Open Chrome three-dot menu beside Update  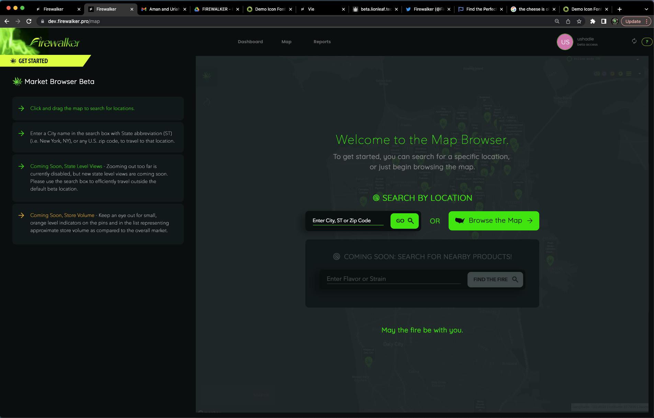(x=646, y=21)
